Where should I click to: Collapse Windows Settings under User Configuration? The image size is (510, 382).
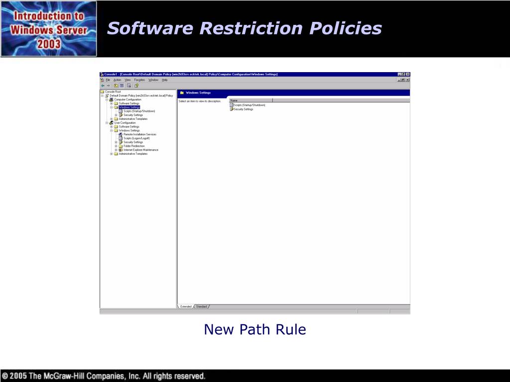pyautogui.click(x=111, y=131)
